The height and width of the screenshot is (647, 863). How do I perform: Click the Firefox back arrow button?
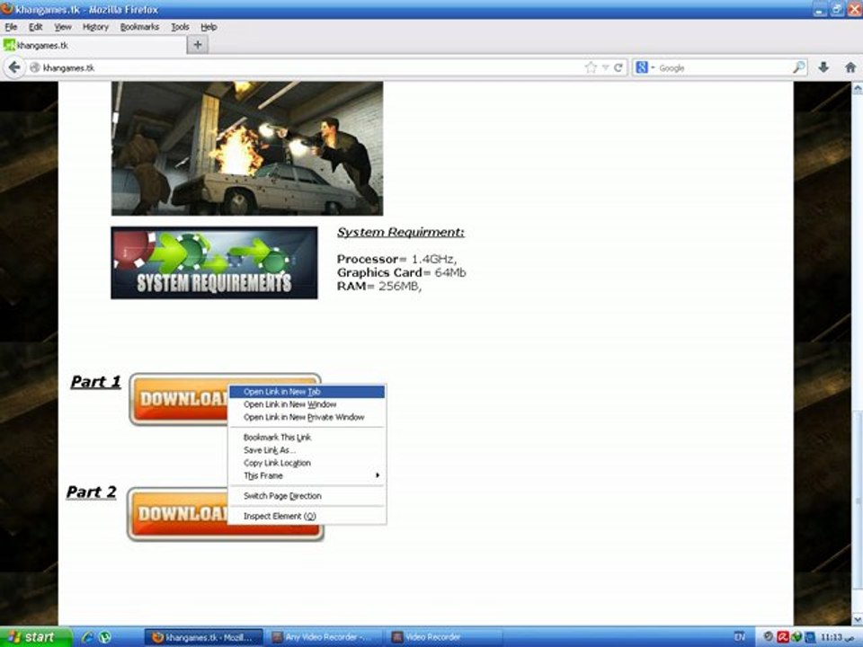pyautogui.click(x=14, y=67)
